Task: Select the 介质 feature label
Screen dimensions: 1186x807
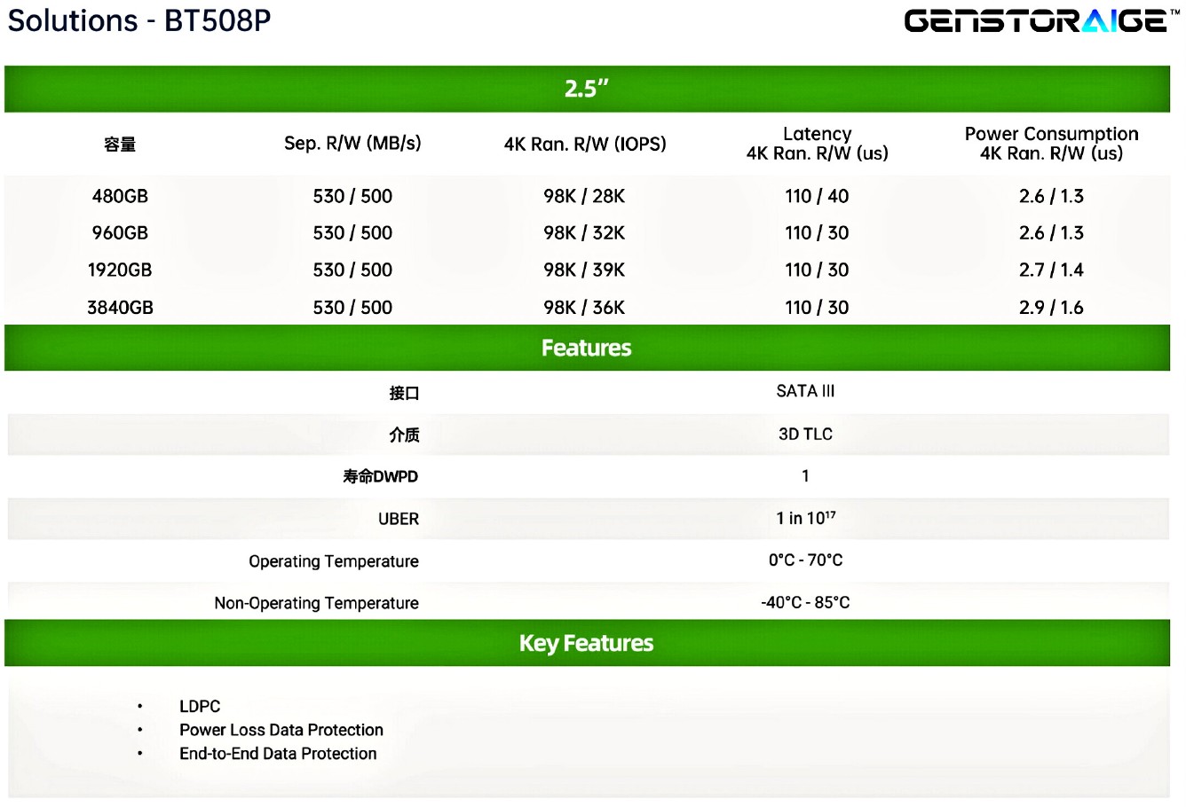Action: coord(404,435)
